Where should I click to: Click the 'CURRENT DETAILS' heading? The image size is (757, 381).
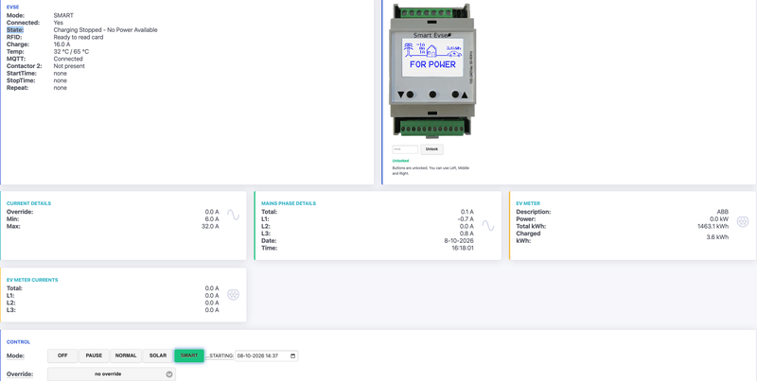click(x=28, y=203)
